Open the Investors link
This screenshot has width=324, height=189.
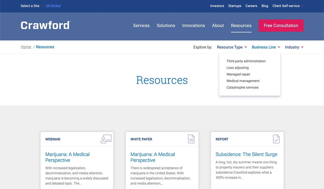217,6
